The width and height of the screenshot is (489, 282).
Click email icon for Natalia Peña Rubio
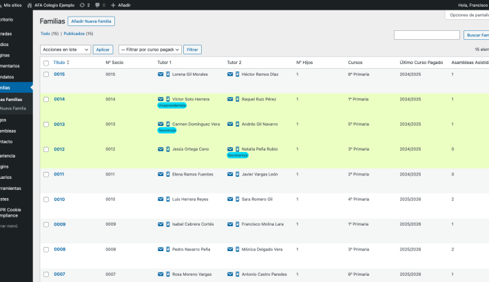click(x=230, y=149)
